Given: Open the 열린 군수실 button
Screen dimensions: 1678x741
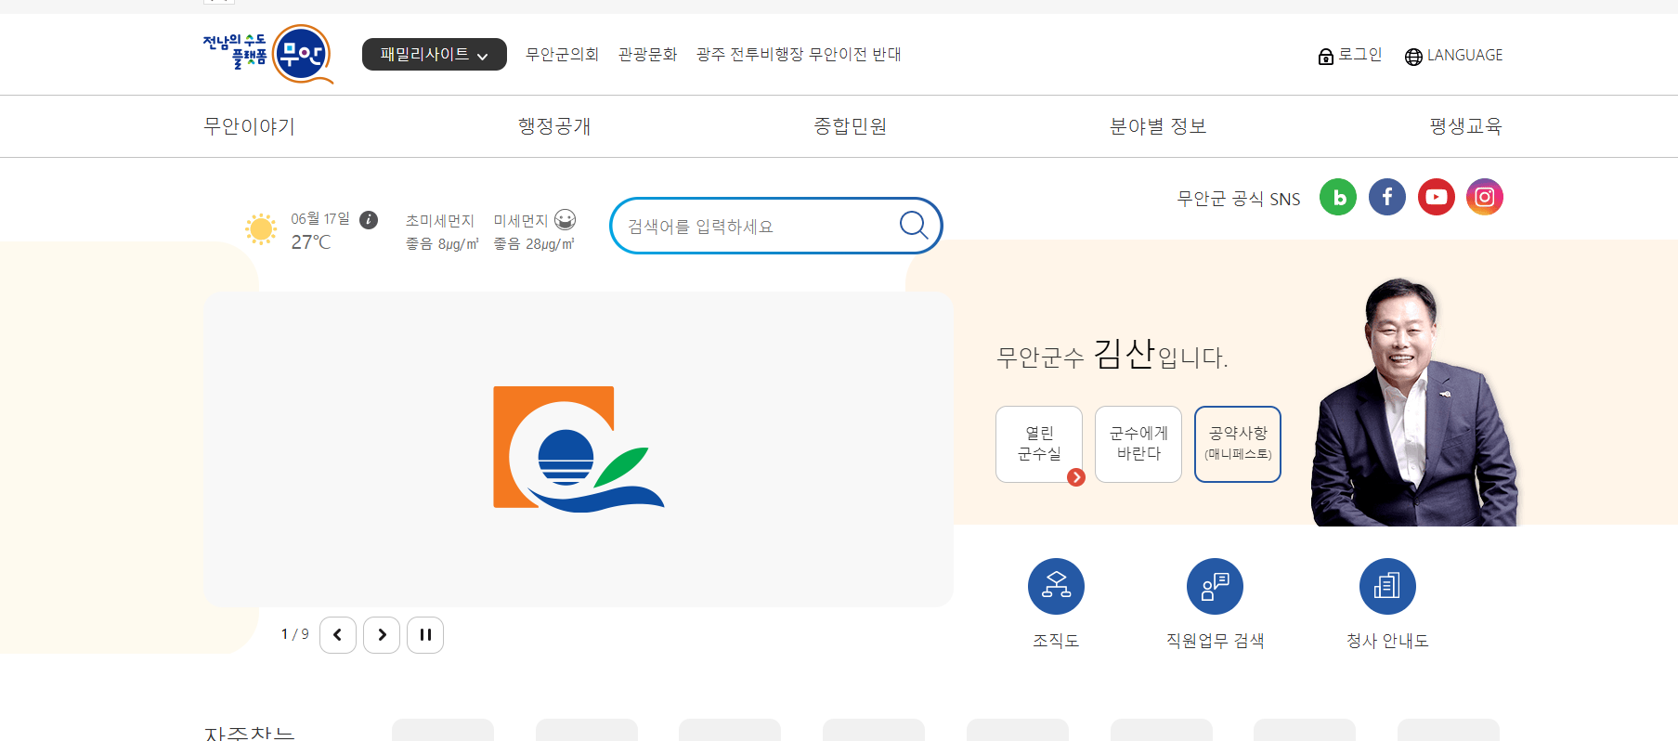Looking at the screenshot, I should point(1039,444).
